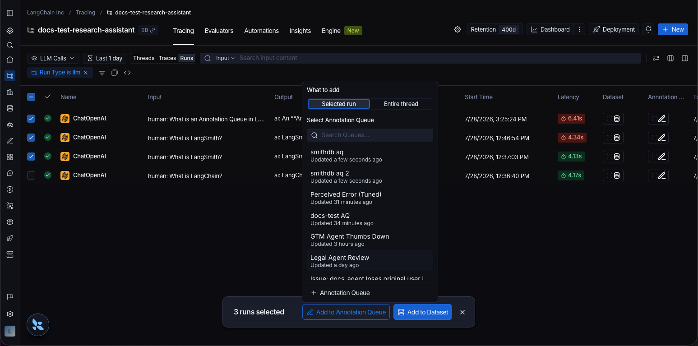Toggle the left sidebar panel icon
Image resolution: width=698 pixels, height=346 pixels.
(10, 13)
